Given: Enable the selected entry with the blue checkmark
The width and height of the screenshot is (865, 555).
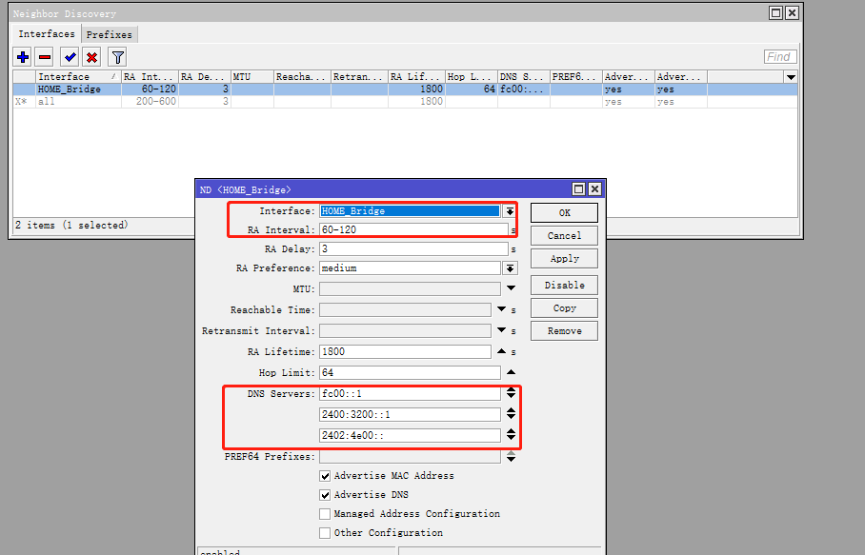Looking at the screenshot, I should pyautogui.click(x=70, y=57).
